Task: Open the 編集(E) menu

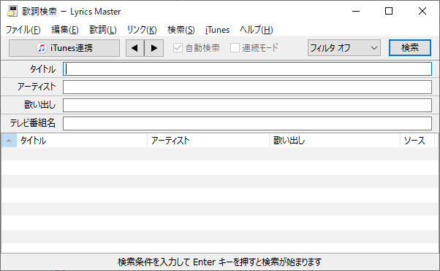Action: [65, 30]
